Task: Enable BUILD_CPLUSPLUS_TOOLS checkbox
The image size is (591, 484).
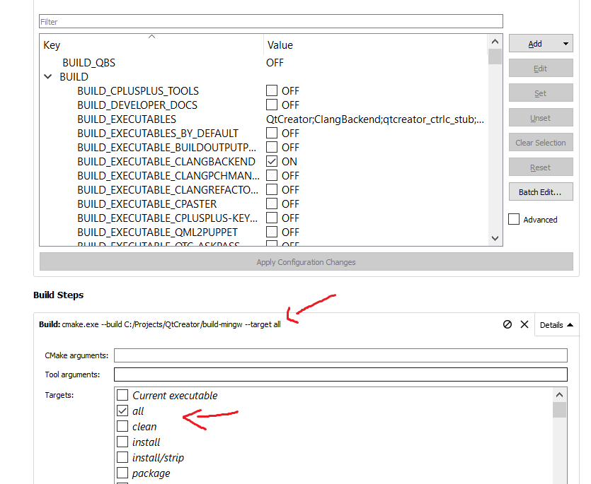Action: (x=272, y=90)
